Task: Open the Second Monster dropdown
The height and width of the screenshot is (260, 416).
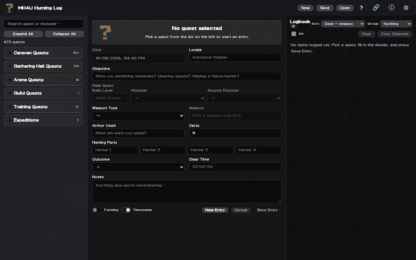Action: click(x=244, y=98)
